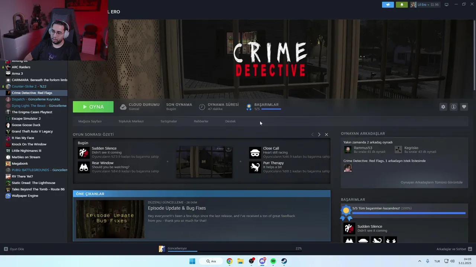476x267 pixels.
Task: Open the screenshot thumbnail in the summary
Action: click(x=204, y=162)
